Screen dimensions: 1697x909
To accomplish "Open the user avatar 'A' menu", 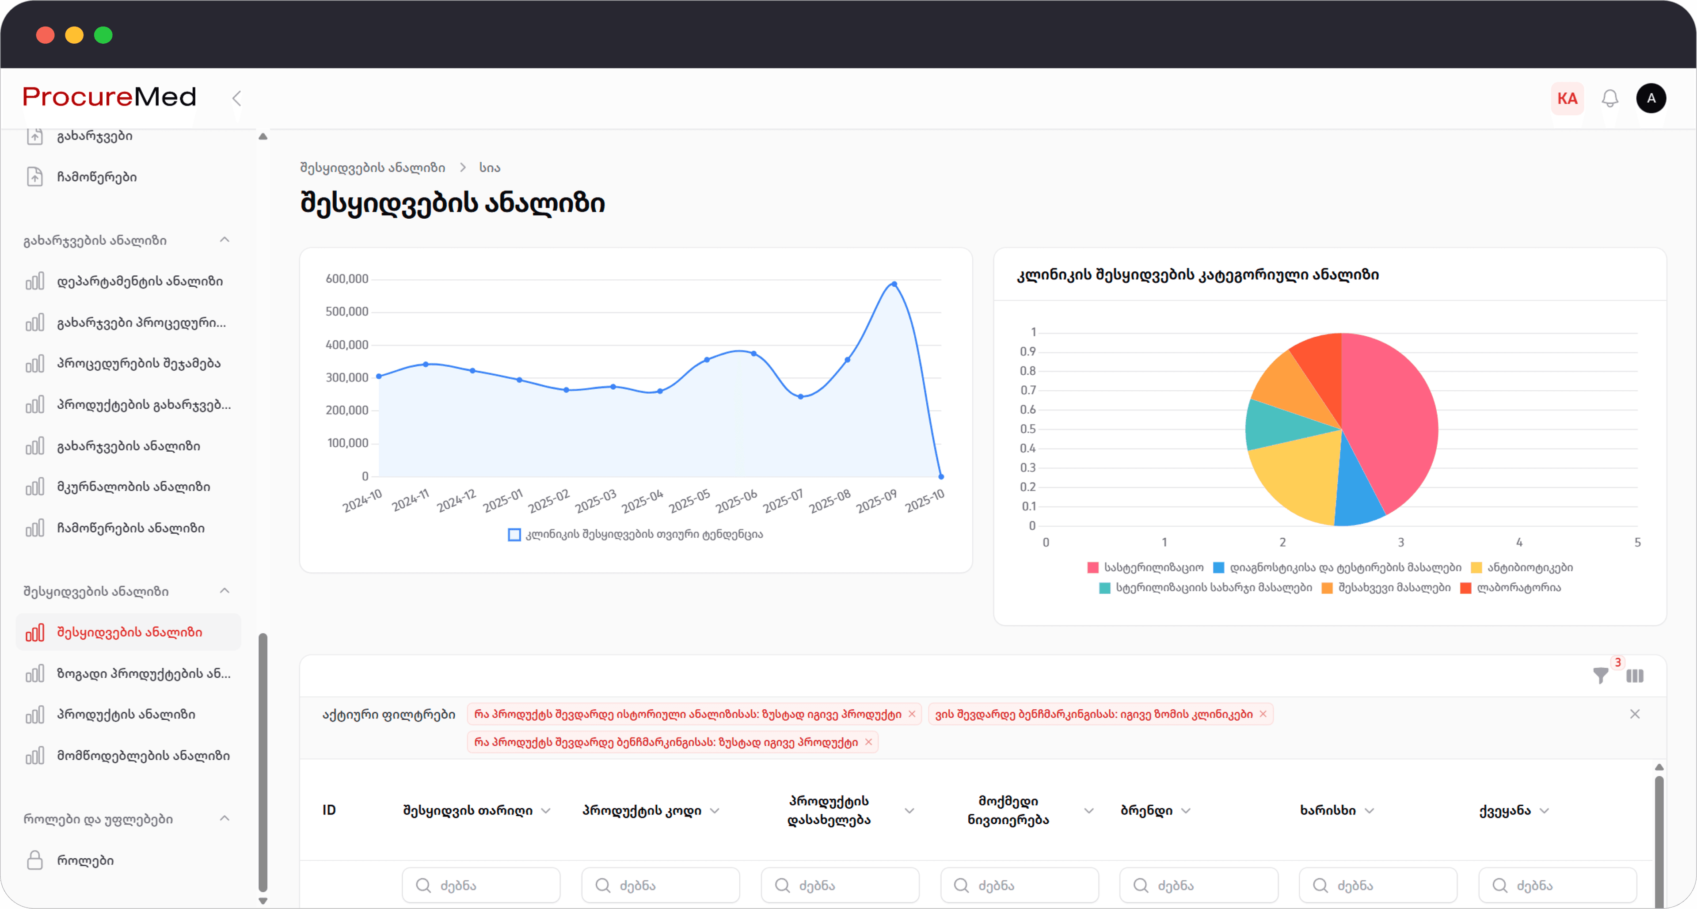I will coord(1651,98).
